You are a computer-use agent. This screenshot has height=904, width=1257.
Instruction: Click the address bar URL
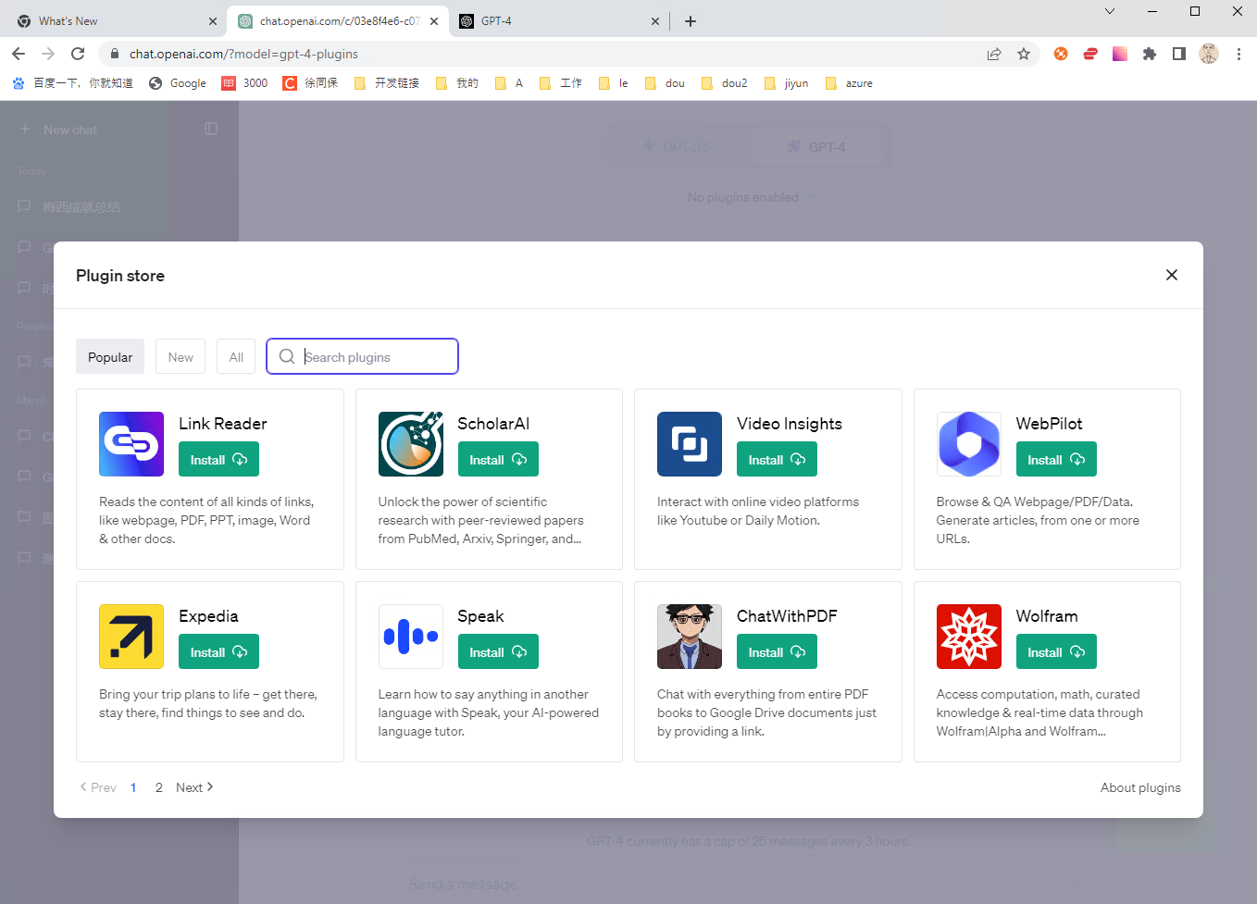(x=243, y=54)
